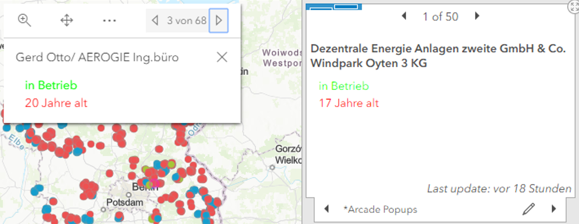Click the popup title Gerd Otto/ AEROGIE Ing.büro

coord(97,58)
